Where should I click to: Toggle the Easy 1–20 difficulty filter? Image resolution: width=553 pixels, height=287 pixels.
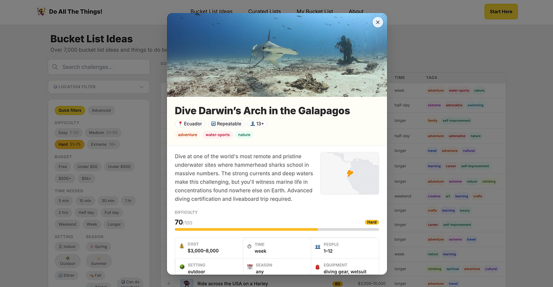(x=69, y=133)
